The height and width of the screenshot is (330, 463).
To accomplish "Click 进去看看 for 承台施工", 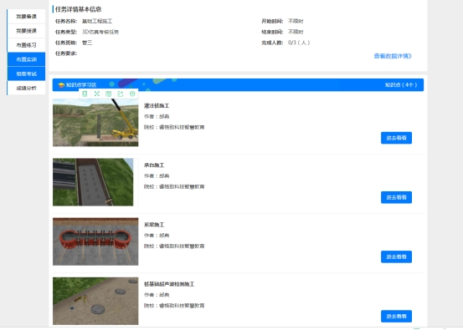I will pyautogui.click(x=396, y=197).
